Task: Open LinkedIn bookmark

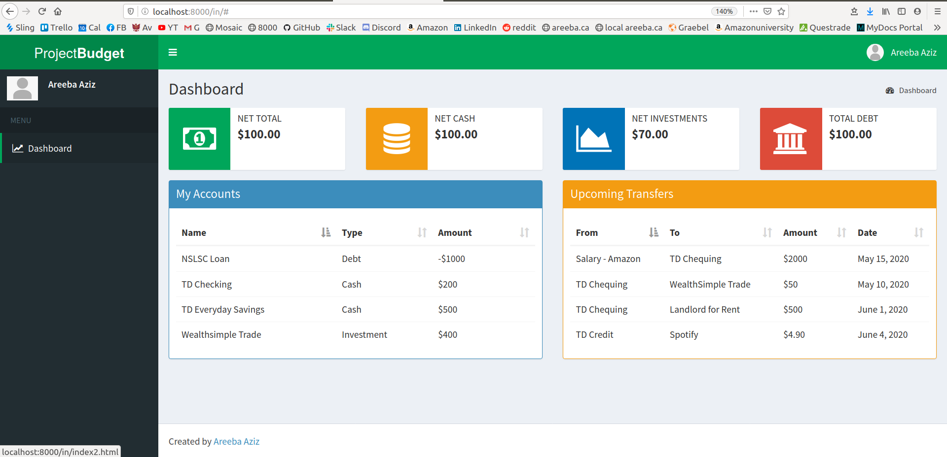Action: coord(475,28)
